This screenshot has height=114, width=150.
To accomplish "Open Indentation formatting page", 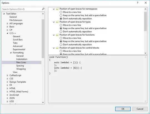I will tap(22, 59).
